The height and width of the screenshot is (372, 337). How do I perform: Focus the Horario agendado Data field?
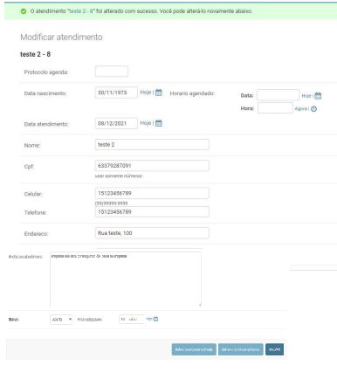(278, 95)
